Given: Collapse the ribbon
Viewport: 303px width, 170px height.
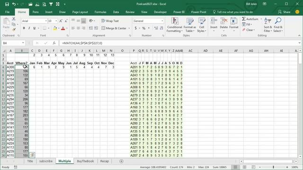Looking at the screenshot, I should tap(299, 35).
